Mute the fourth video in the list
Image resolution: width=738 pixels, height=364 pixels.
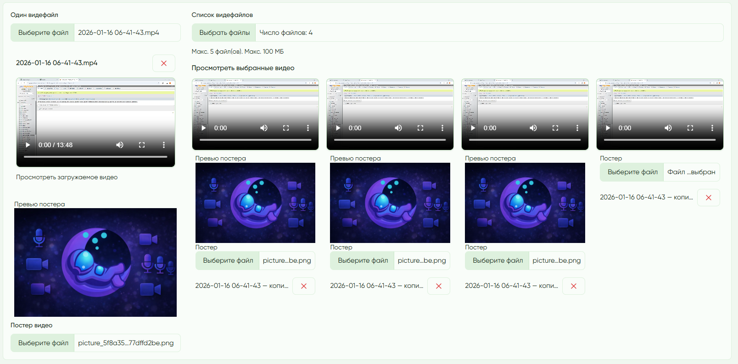[668, 128]
